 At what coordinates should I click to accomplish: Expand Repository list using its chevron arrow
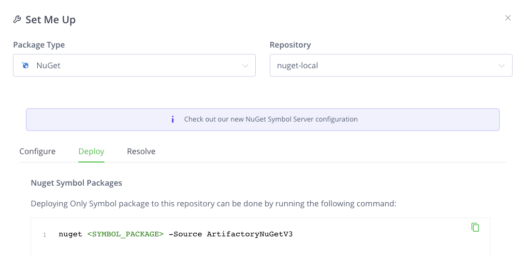point(502,66)
